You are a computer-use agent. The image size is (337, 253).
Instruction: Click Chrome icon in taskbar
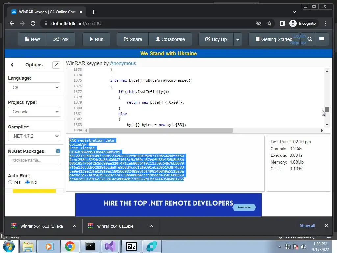(70, 246)
